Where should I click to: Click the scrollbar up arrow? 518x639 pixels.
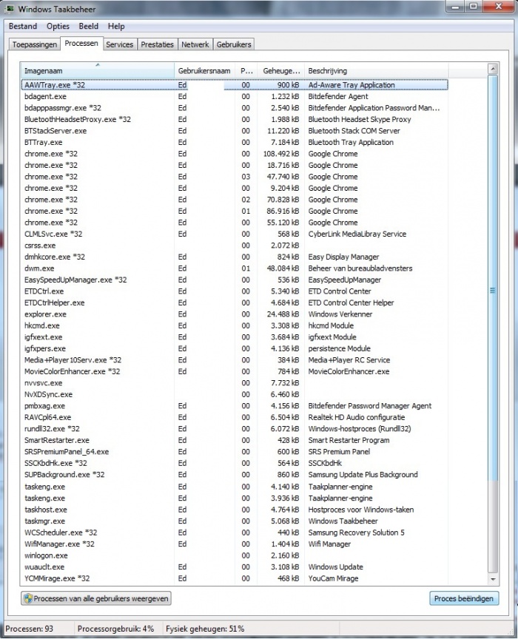[x=493, y=69]
